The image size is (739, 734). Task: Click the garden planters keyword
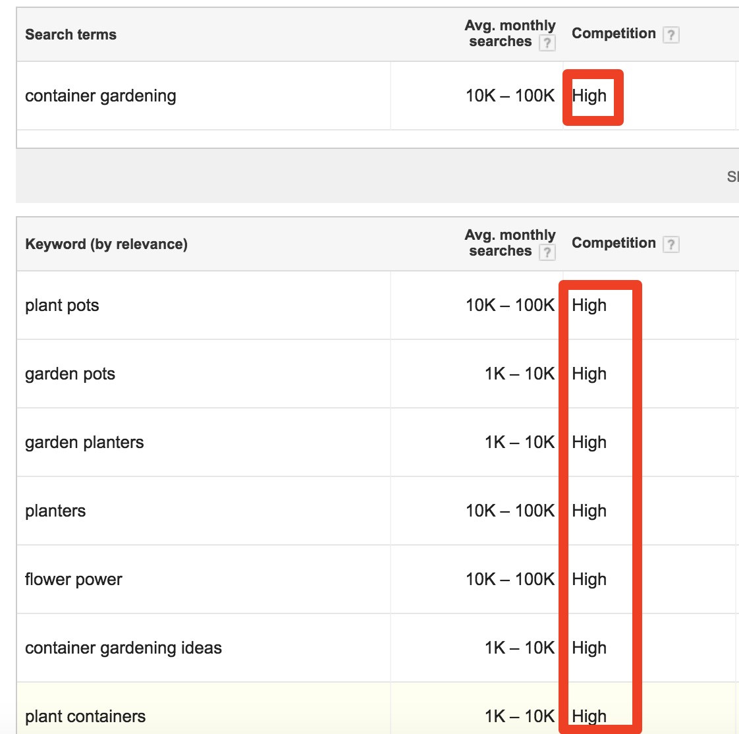click(x=84, y=442)
